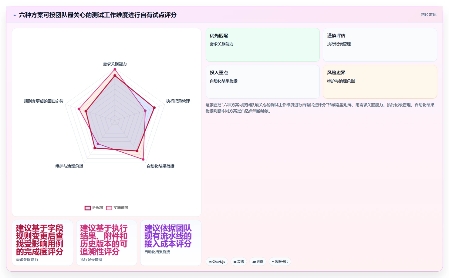This screenshot has height=278, width=449.
Task: Click the 需求关联能力 radar axis label
Action: point(115,64)
